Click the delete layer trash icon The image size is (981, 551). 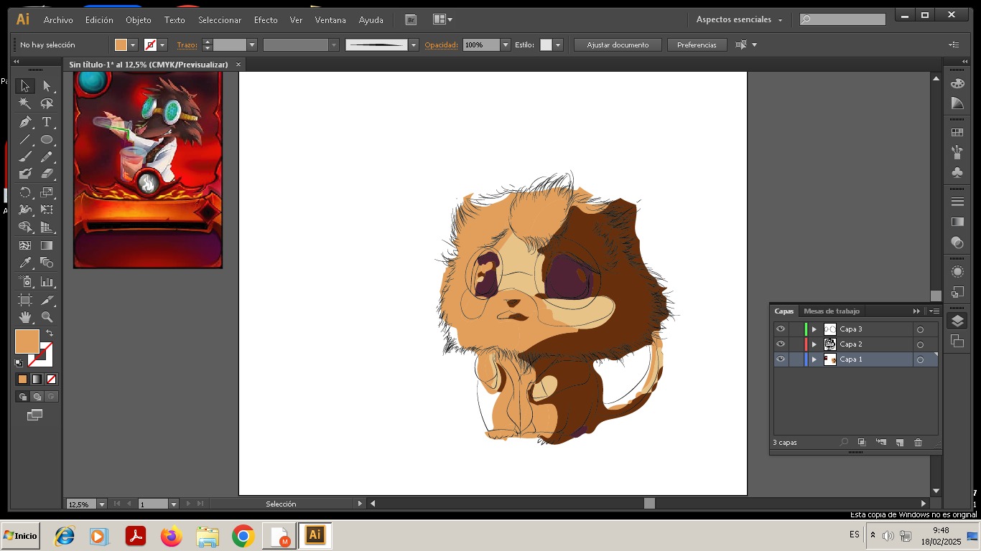coord(918,443)
